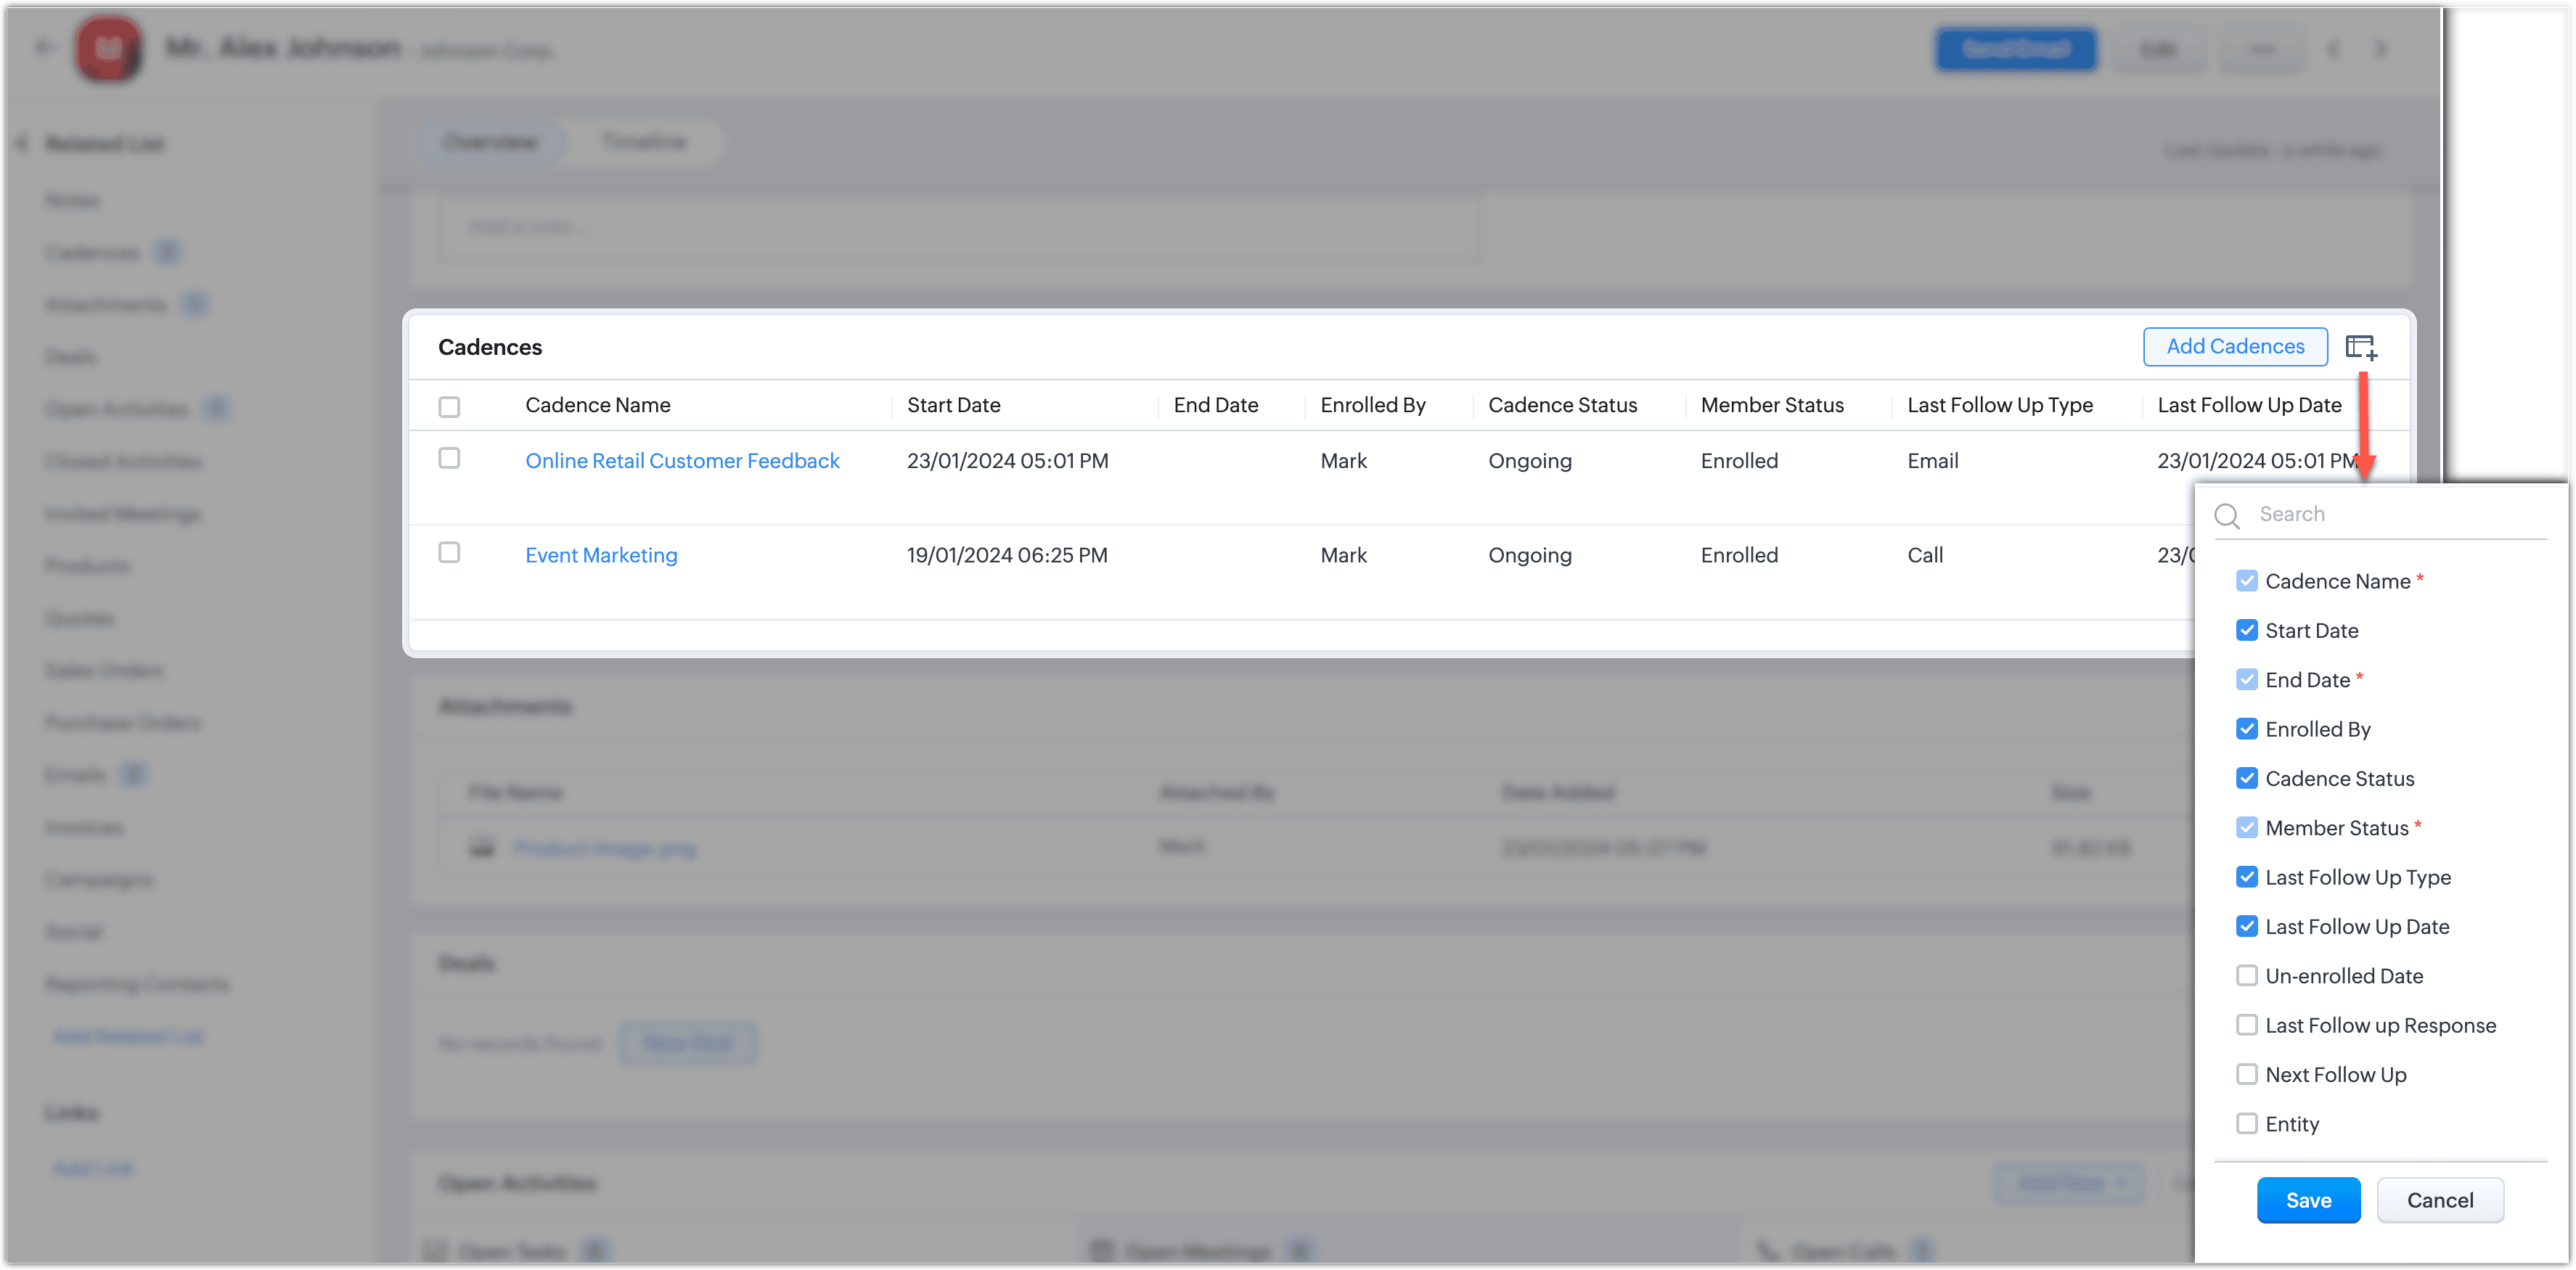Select the Event Marketing row checkbox
Image resolution: width=2576 pixels, height=1270 pixels.
pyautogui.click(x=449, y=553)
